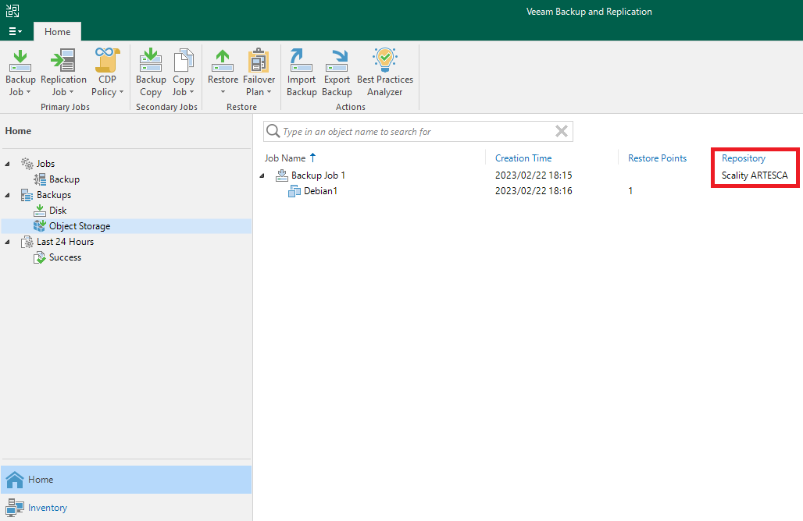Select the Debian1 backup row

[x=320, y=191]
